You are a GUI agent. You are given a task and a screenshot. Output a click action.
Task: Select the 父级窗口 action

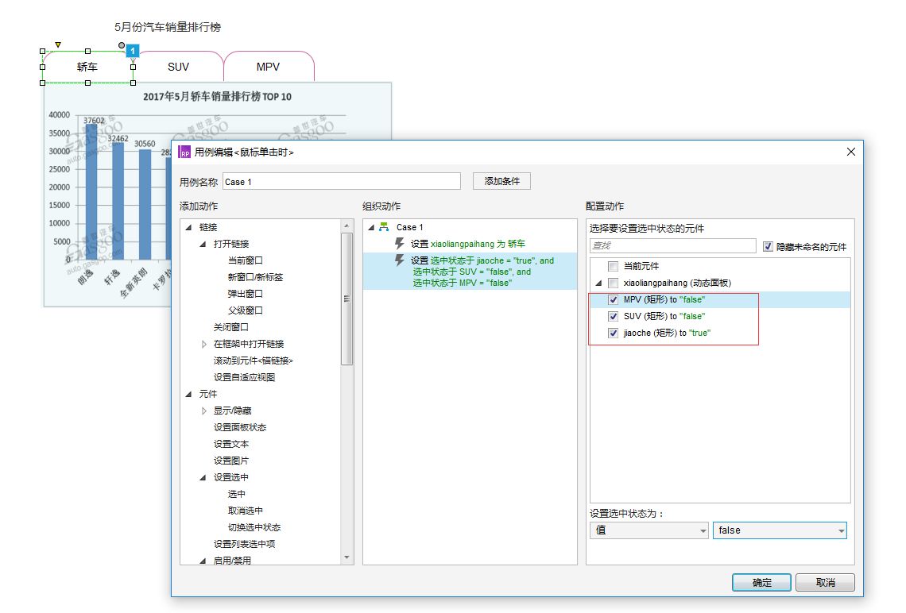[x=245, y=310]
